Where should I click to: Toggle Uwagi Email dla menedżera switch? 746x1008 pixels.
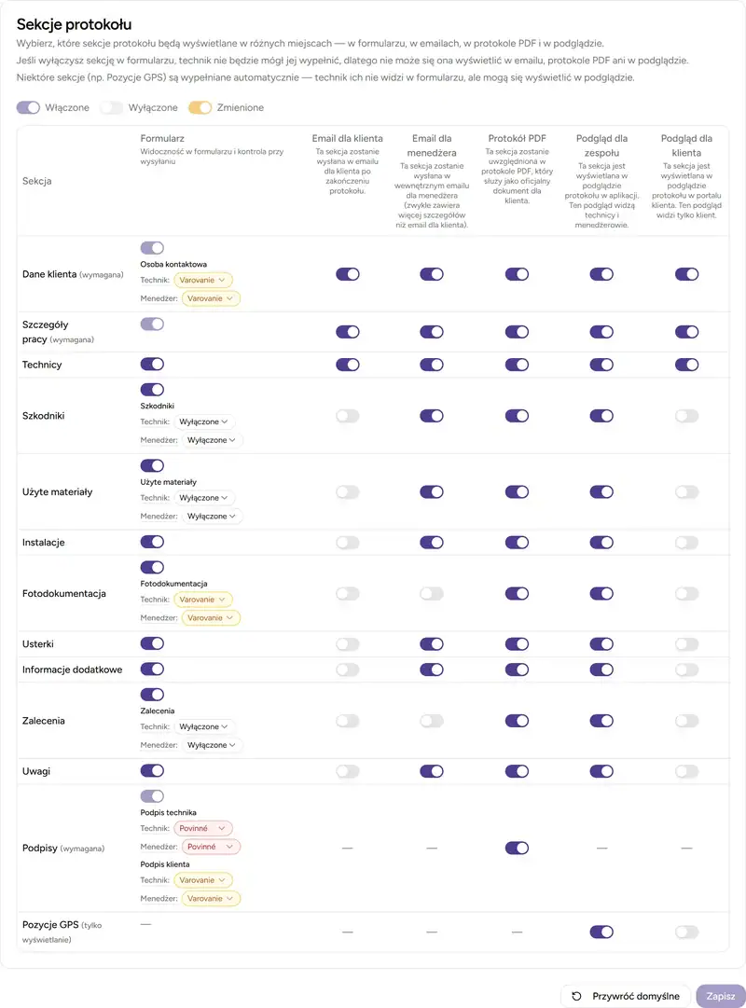[x=432, y=771]
